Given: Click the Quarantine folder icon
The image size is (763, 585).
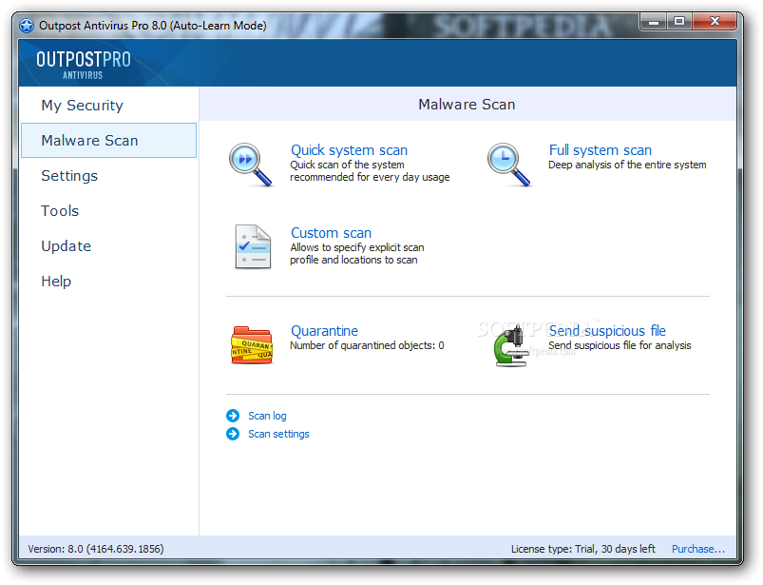Looking at the screenshot, I should pos(252,345).
